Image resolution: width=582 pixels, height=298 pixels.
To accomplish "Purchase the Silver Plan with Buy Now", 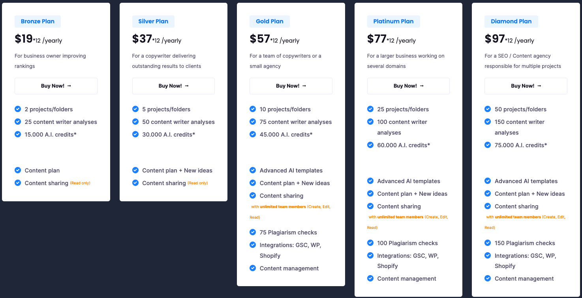I will [173, 86].
